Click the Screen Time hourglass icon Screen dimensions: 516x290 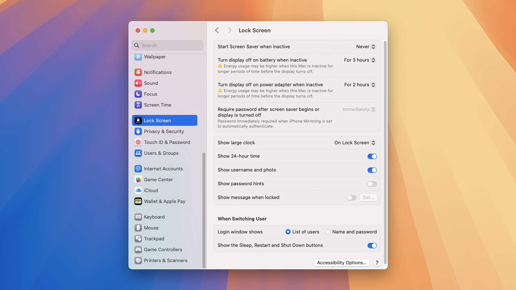[x=138, y=105]
